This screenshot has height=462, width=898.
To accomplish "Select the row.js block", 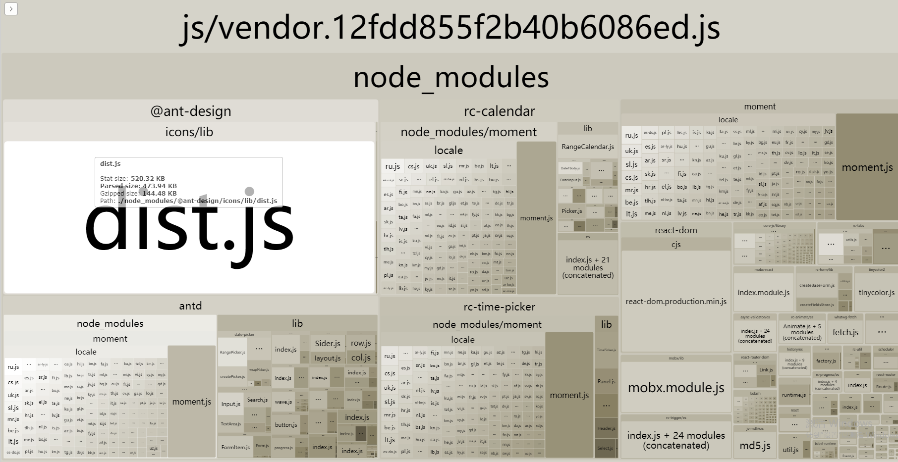I will [361, 343].
